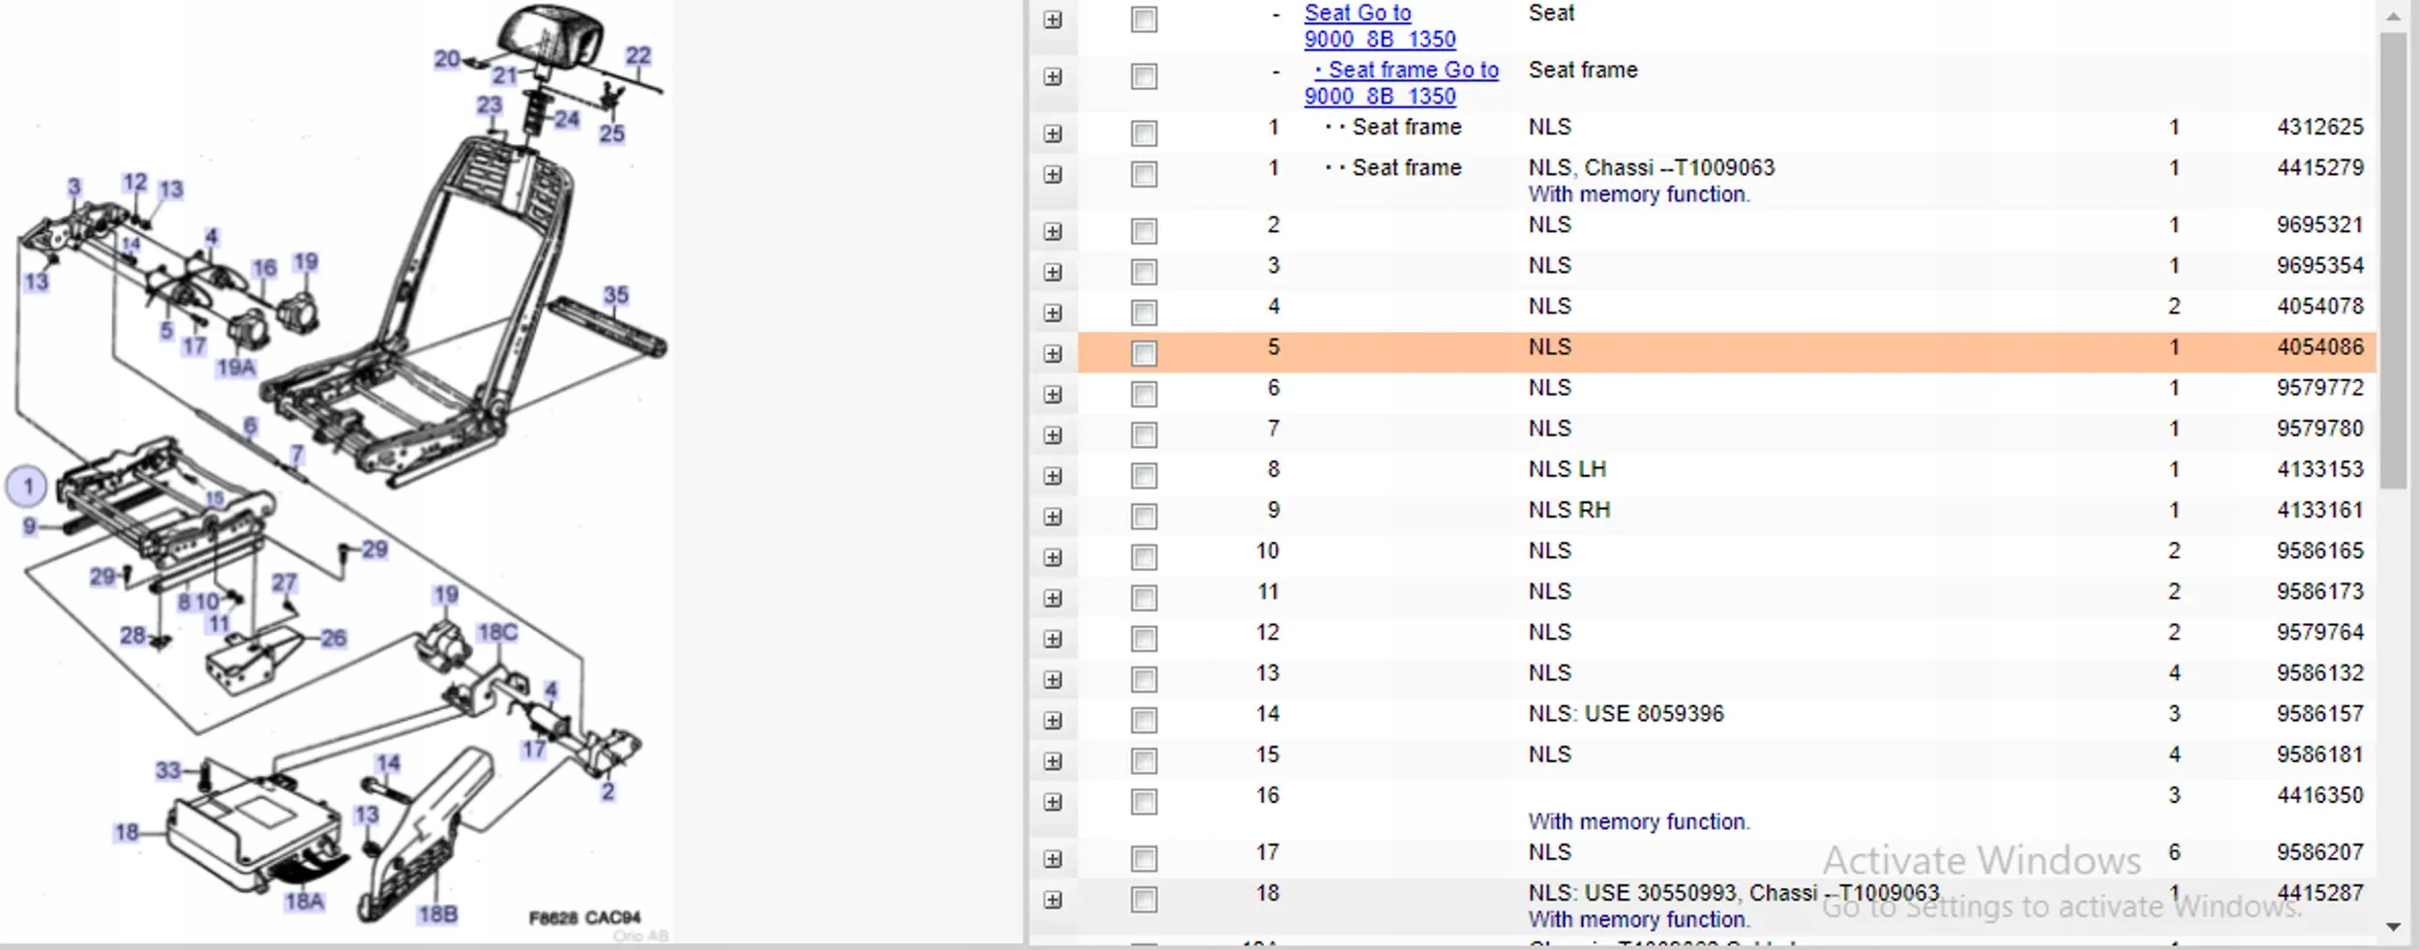This screenshot has width=2419, height=950.
Task: Expand the Seat frame link row
Action: click(x=1053, y=77)
